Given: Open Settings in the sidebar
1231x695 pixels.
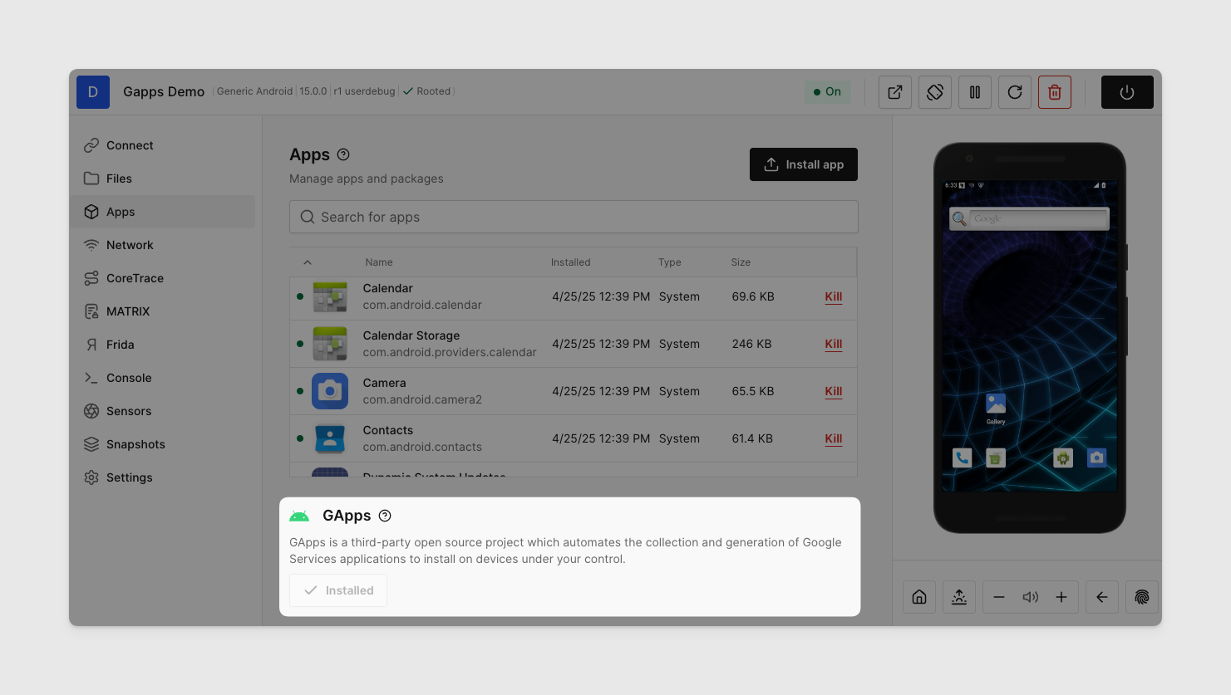Looking at the screenshot, I should click(162, 477).
